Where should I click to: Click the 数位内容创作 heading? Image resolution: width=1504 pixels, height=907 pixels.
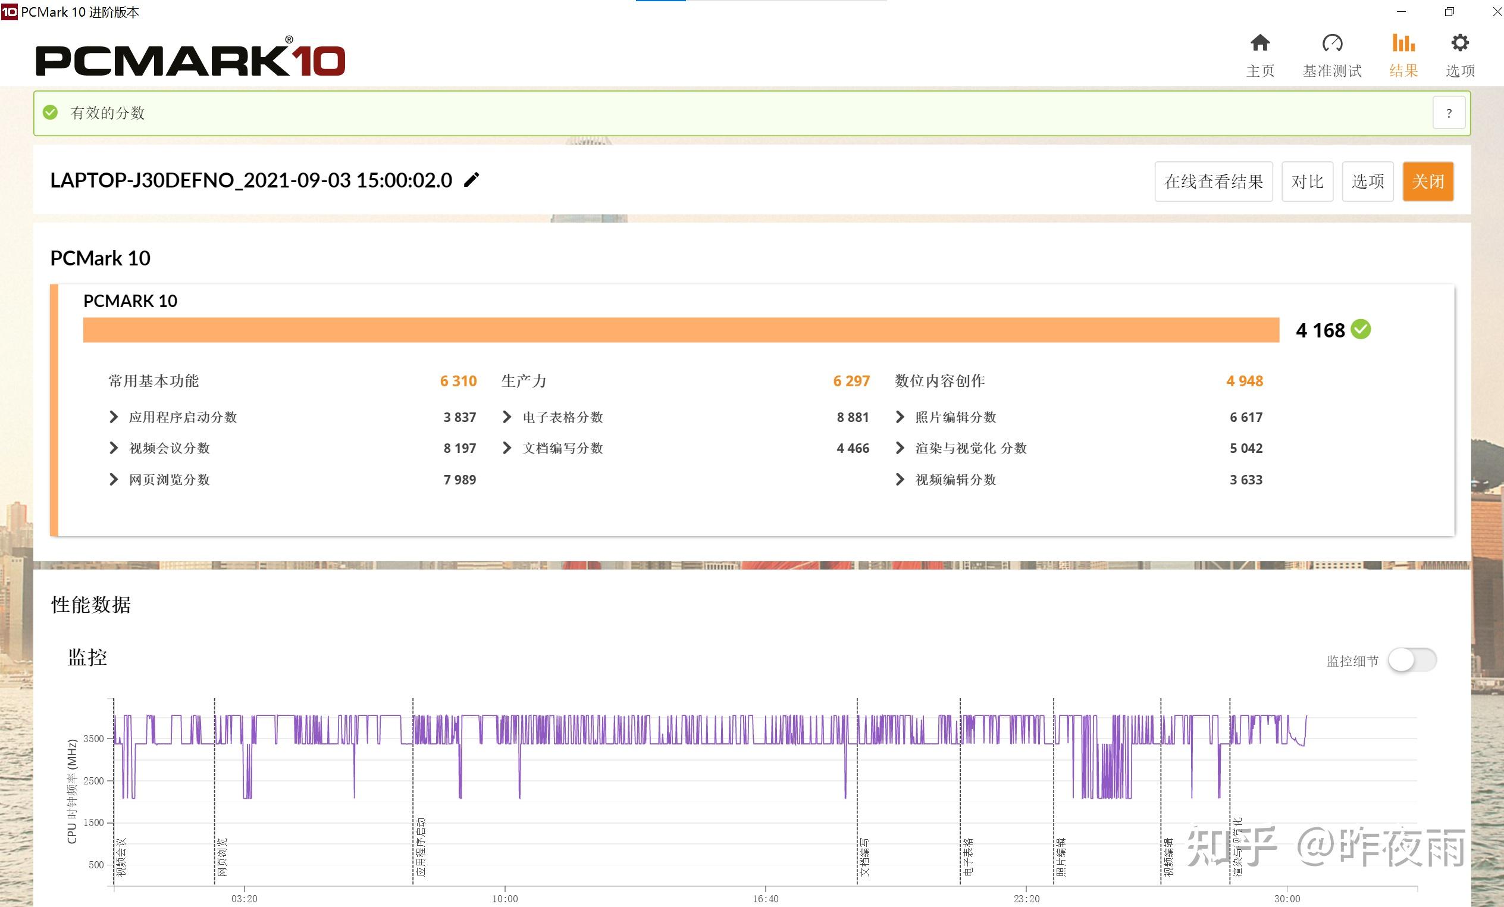coord(940,381)
